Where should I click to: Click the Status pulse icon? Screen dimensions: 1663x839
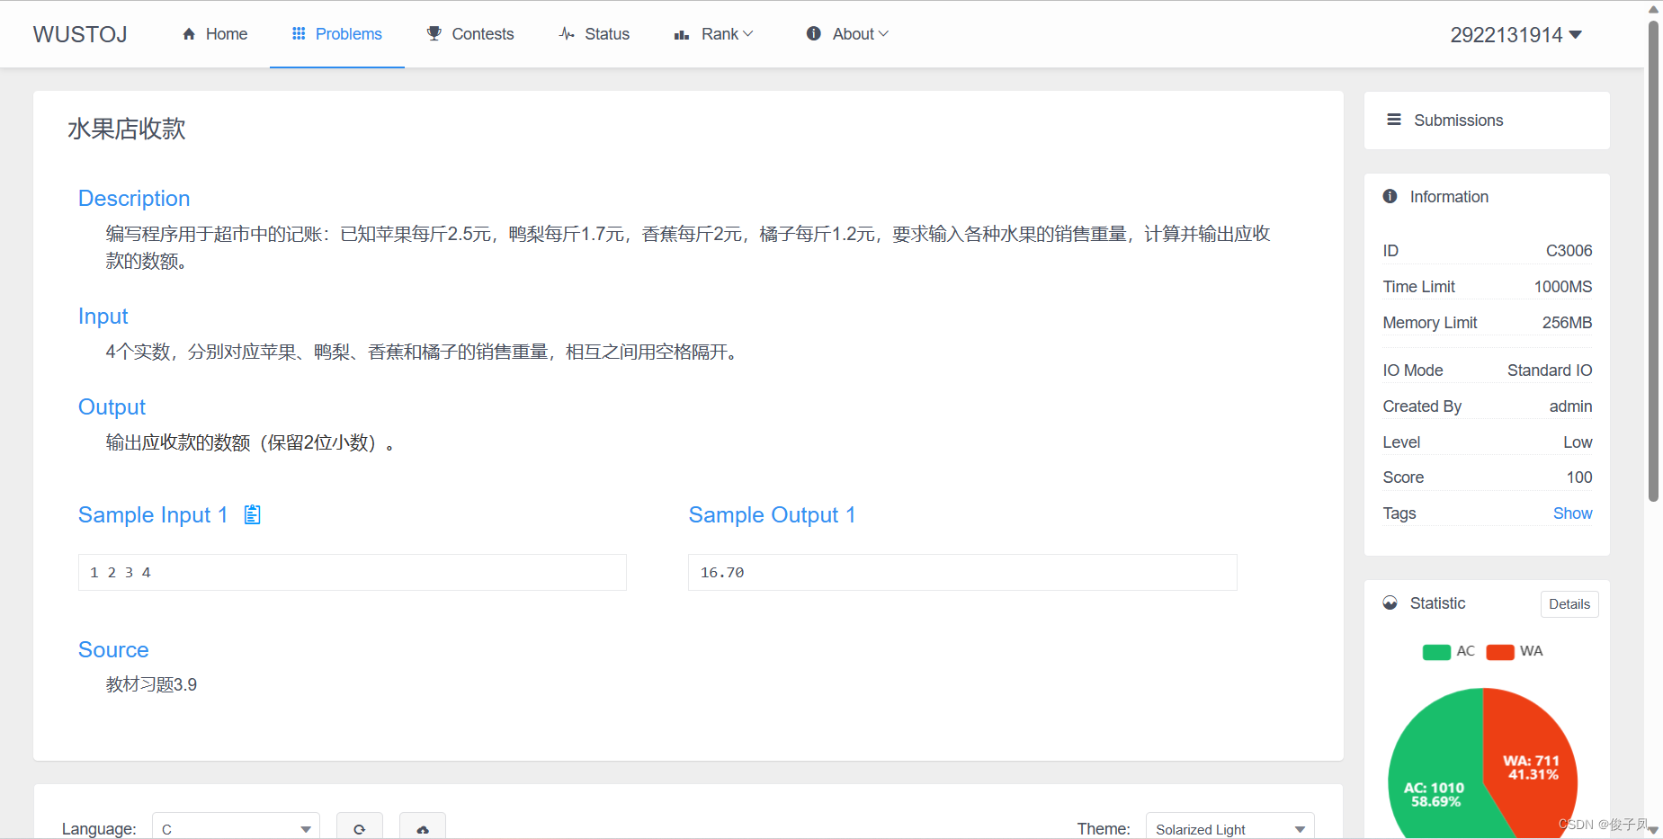567,34
